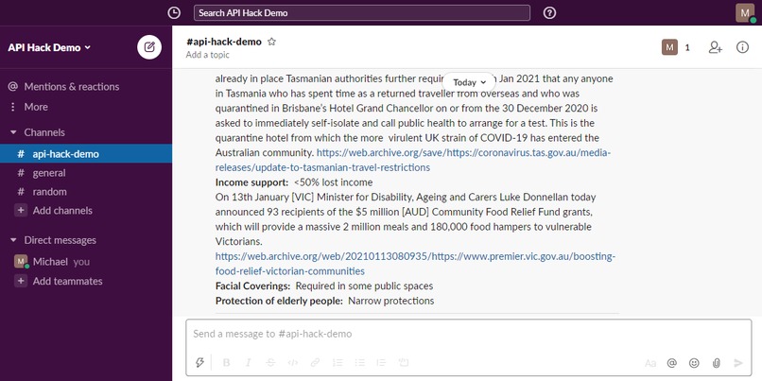Screen dimensions: 762x381
Task: Apply blockquote formatting
Action: coord(382,362)
